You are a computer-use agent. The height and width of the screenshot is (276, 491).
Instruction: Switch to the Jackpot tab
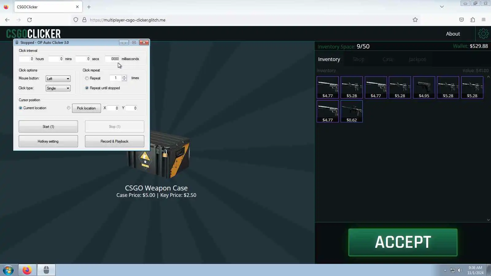pos(417,59)
